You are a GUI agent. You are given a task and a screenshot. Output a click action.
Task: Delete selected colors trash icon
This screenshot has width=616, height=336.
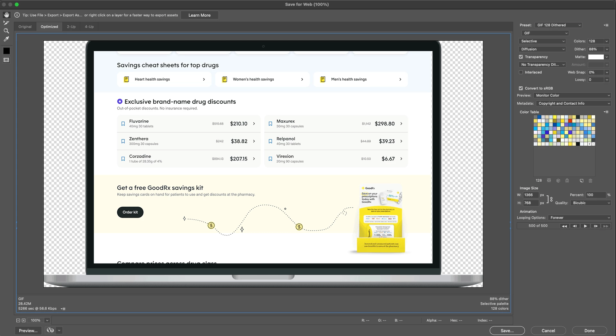(x=591, y=181)
